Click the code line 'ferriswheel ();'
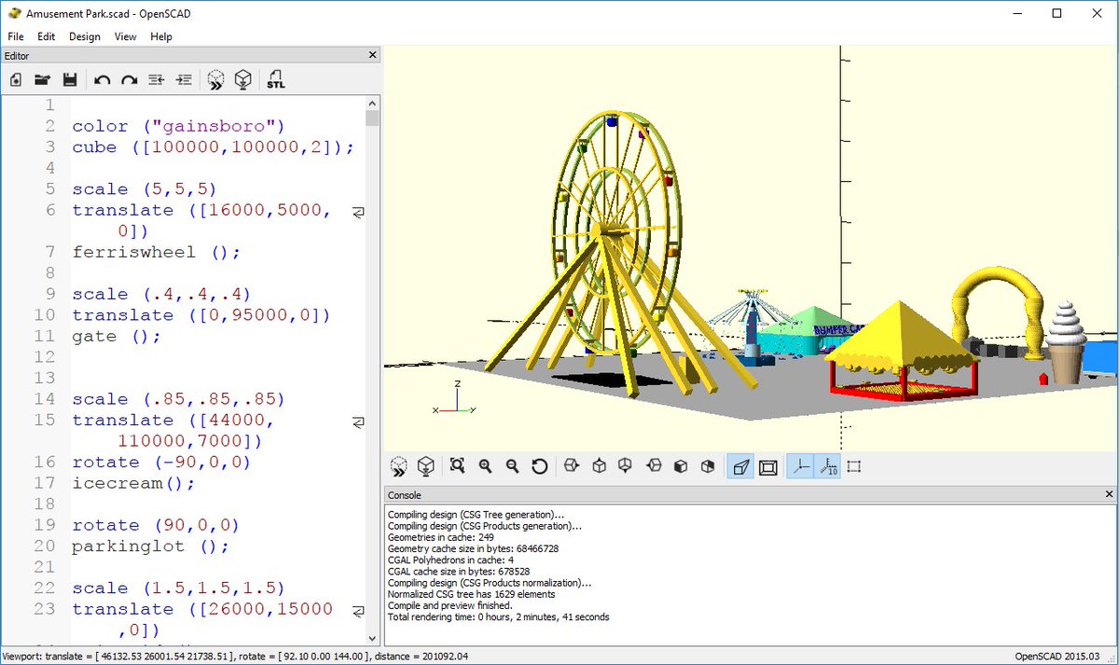This screenshot has height=665, width=1119. 156,252
